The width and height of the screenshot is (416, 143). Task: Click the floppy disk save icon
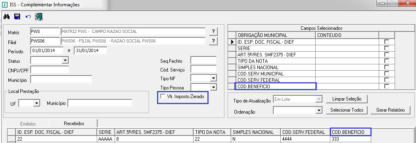pyautogui.click(x=17, y=17)
